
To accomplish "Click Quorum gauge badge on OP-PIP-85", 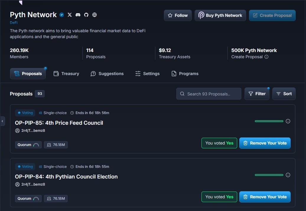I will click(28, 145).
